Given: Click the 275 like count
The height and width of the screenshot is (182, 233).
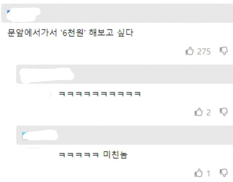Looking at the screenshot, I should [204, 51].
